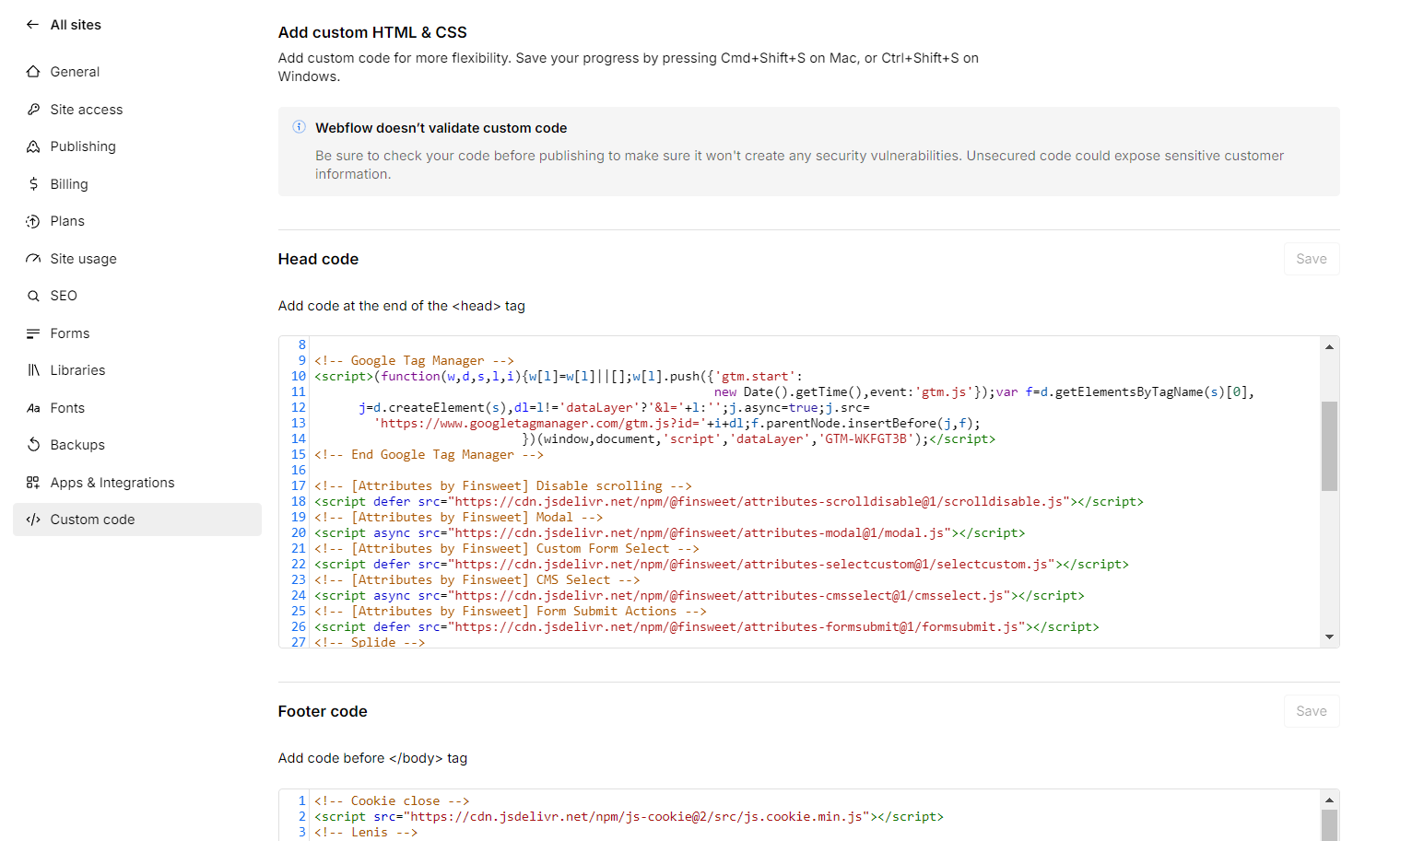Screen dimensions: 1424x841
Task: Click the Backups restore icon
Action: tap(33, 445)
